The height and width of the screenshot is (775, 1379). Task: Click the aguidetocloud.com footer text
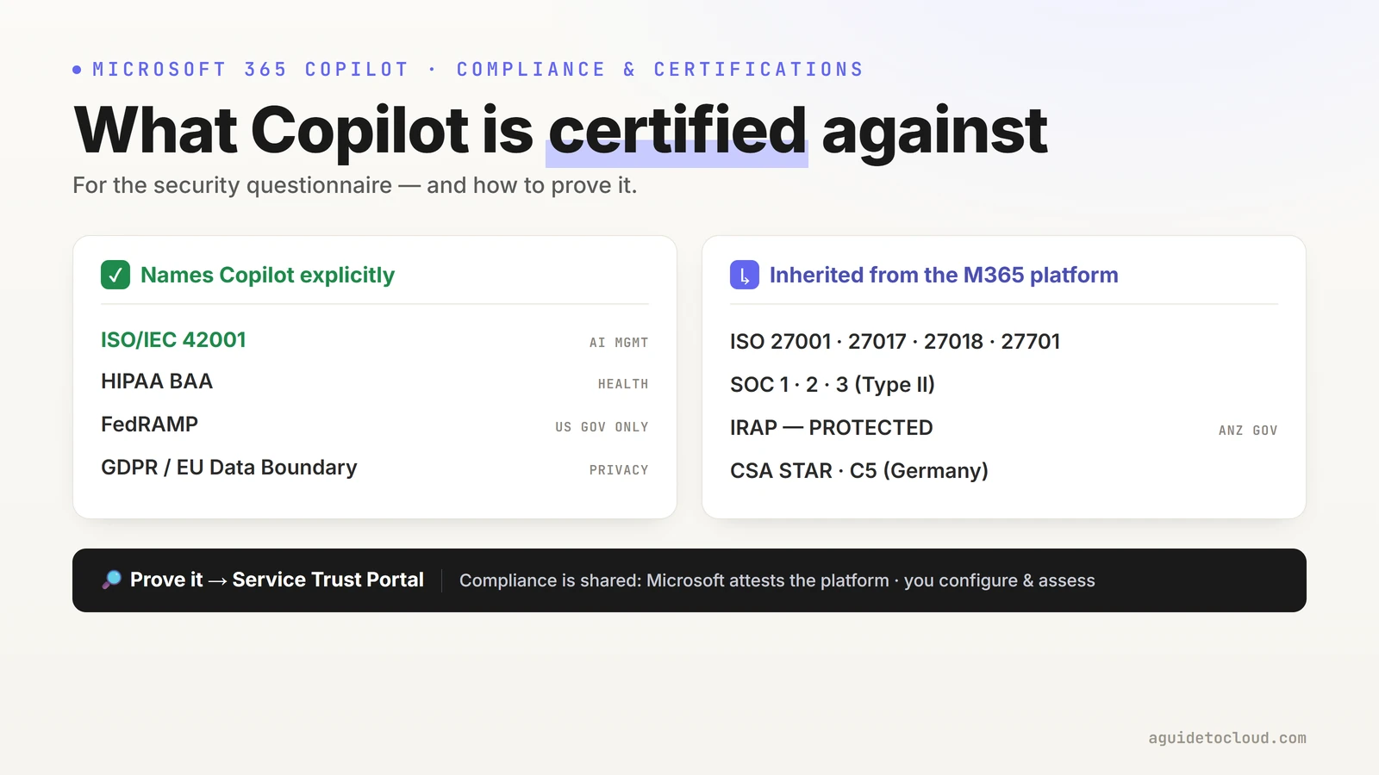click(x=1227, y=738)
